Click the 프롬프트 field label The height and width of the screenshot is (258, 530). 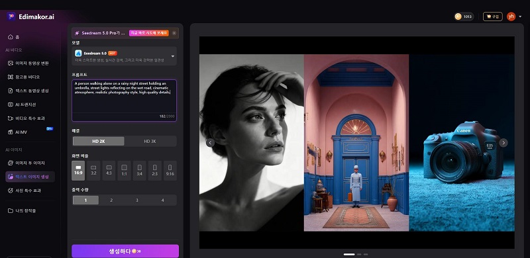click(x=79, y=75)
